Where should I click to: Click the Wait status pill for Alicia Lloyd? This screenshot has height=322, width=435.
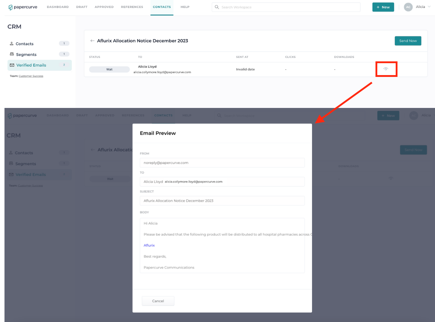(109, 69)
